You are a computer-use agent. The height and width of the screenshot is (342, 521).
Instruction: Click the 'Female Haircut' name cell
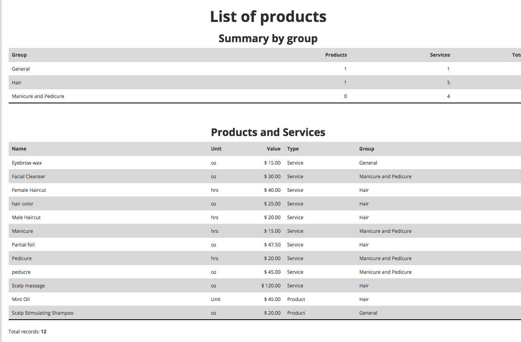[x=29, y=190]
